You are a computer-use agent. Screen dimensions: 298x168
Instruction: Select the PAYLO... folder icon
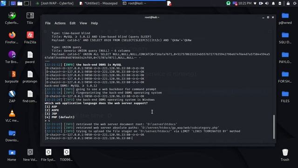(285, 57)
